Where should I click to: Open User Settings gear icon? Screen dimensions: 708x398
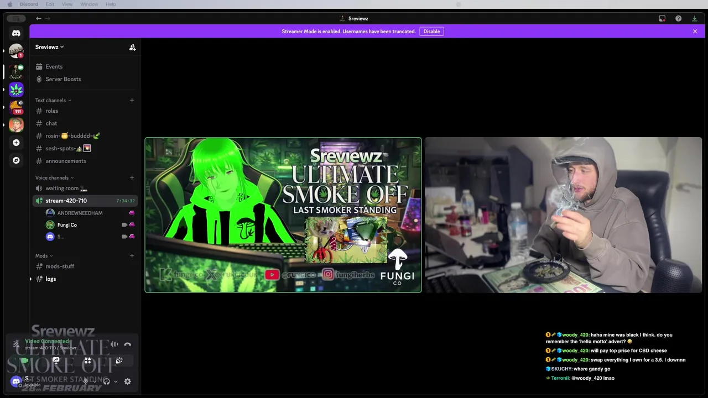pyautogui.click(x=127, y=381)
